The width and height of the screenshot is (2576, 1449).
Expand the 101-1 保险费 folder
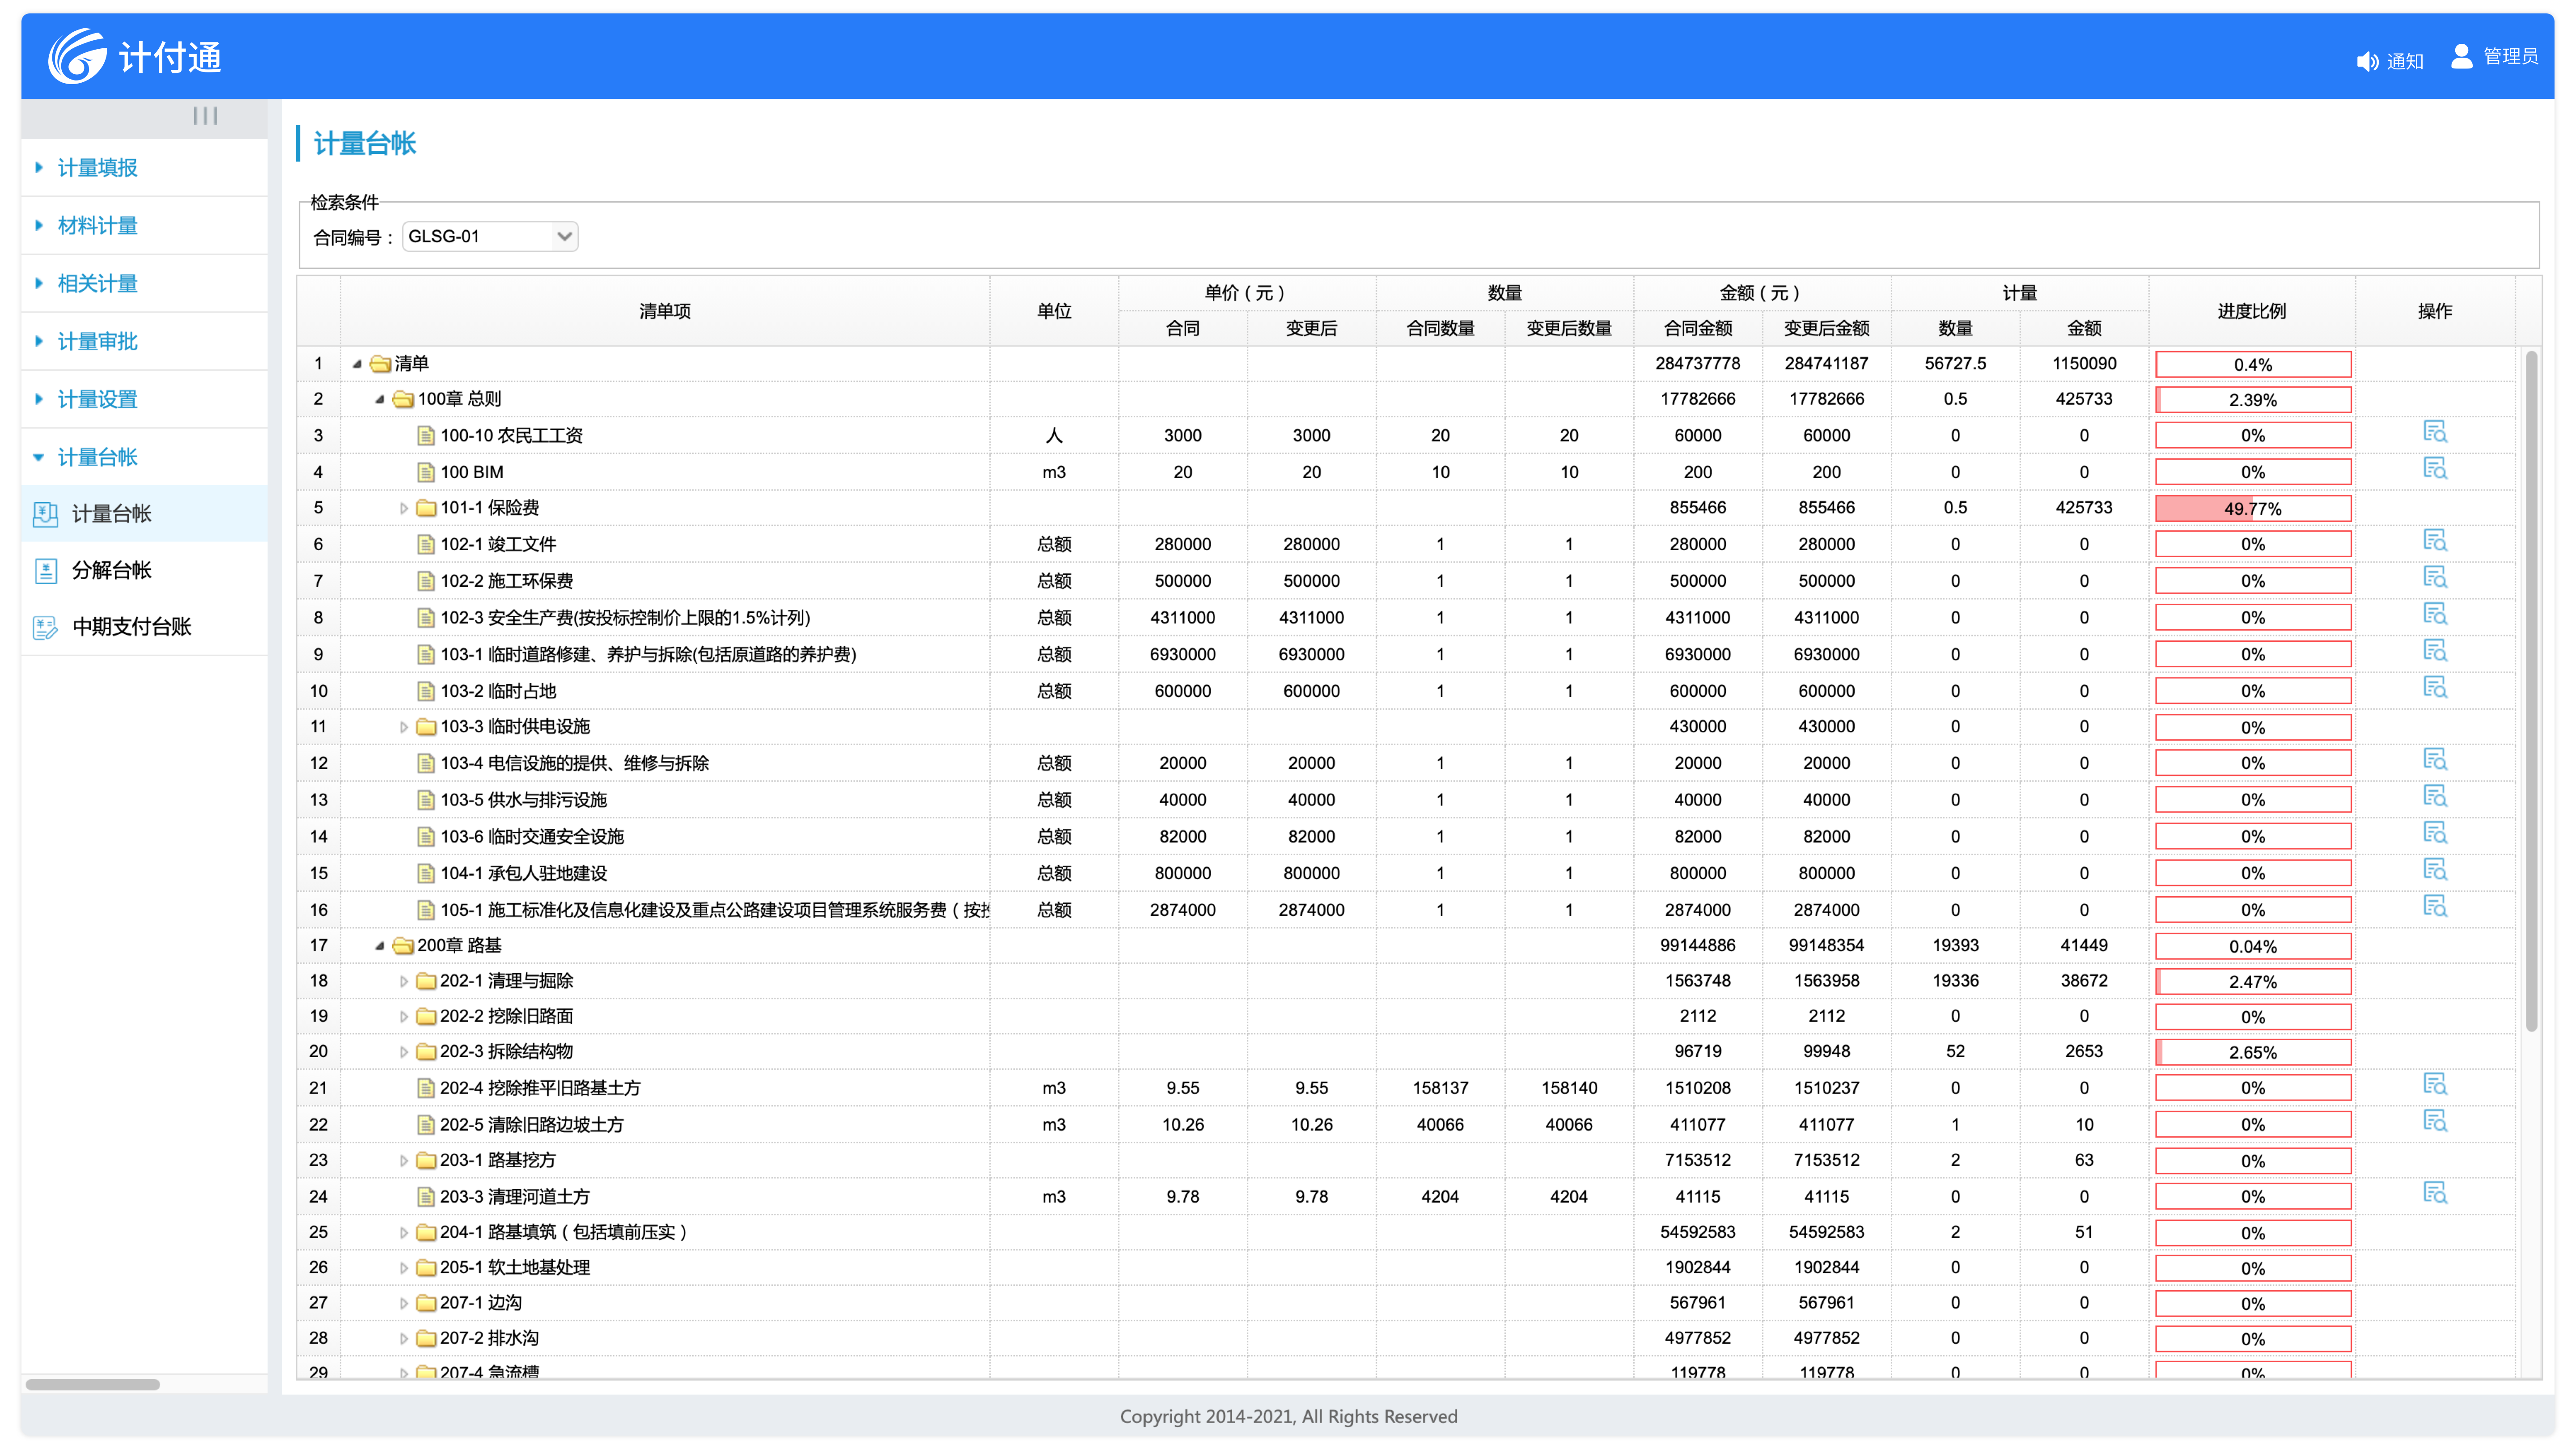click(404, 508)
